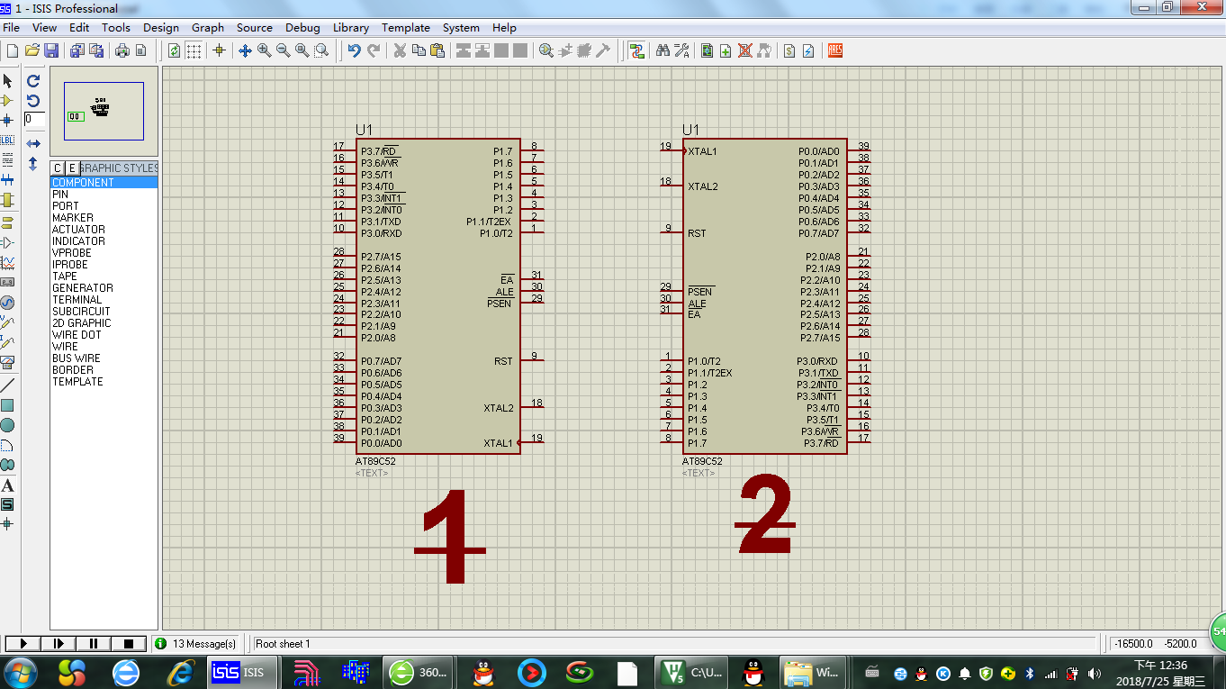This screenshot has height=689, width=1226.
Task: Select the buses mode
Action: point(7,179)
